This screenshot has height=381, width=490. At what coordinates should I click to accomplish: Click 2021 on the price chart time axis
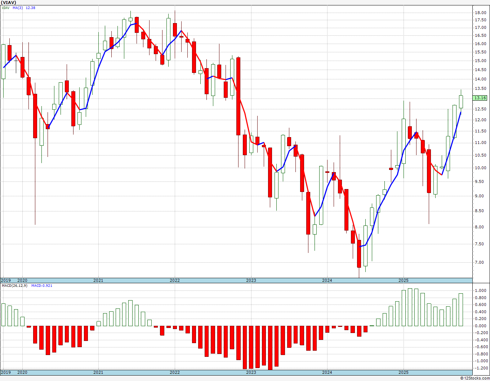click(x=98, y=280)
